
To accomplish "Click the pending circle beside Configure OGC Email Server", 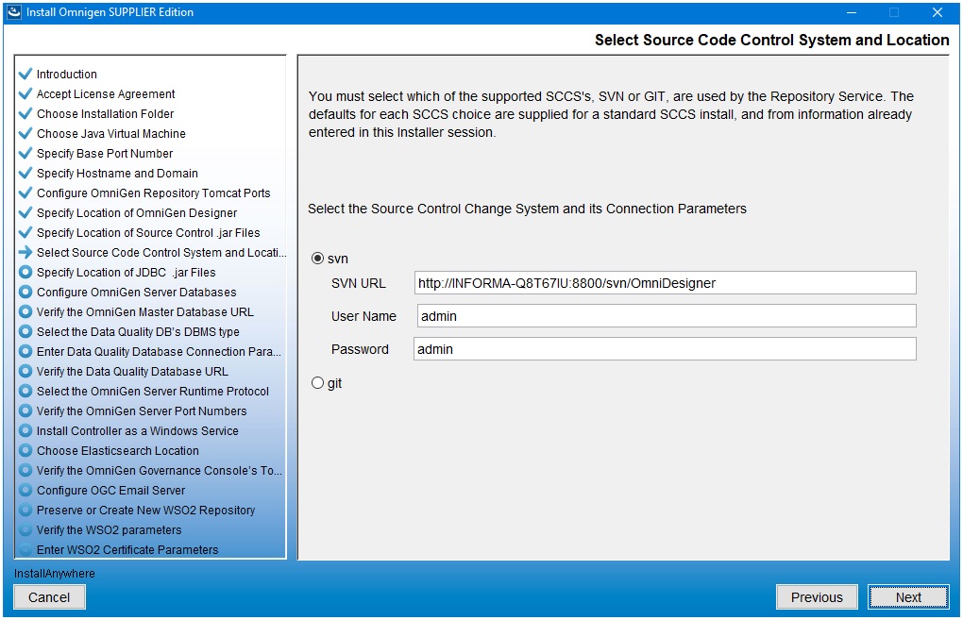I will [25, 490].
